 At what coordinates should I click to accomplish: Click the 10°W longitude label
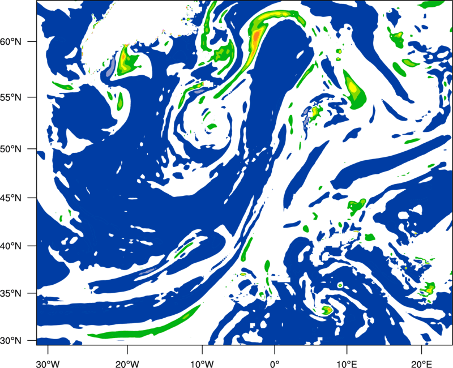[202, 363]
